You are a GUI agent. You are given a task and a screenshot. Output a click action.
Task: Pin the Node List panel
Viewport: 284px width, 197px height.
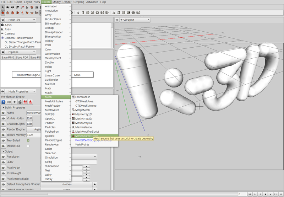[3, 20]
